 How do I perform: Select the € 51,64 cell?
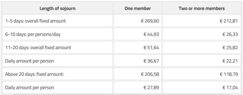coord(138,48)
